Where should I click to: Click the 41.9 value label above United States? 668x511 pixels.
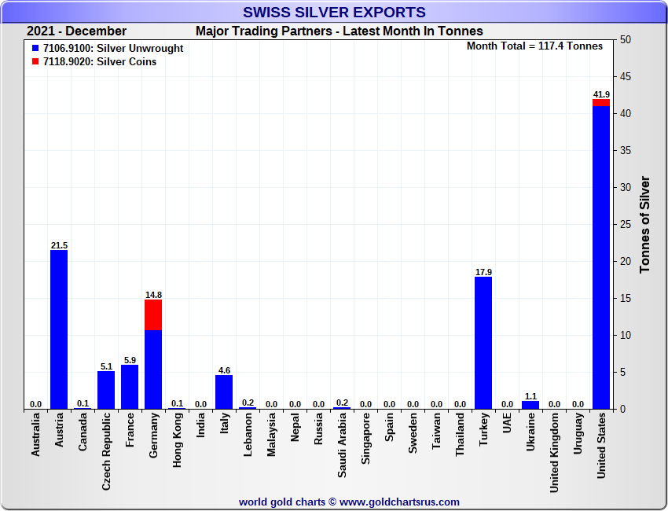(x=601, y=94)
